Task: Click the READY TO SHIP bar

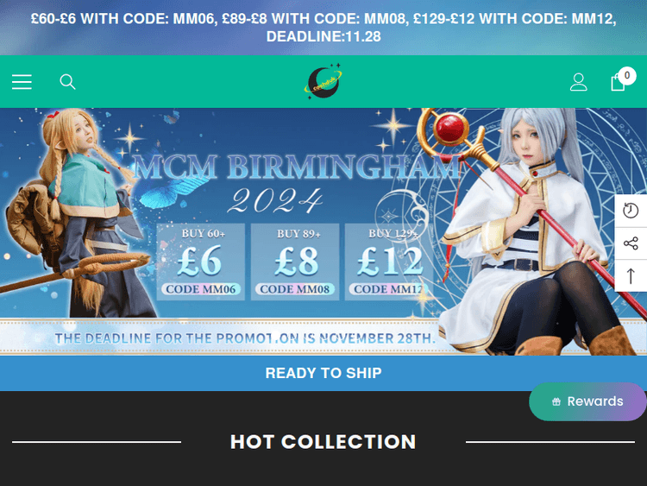Action: pos(323,373)
